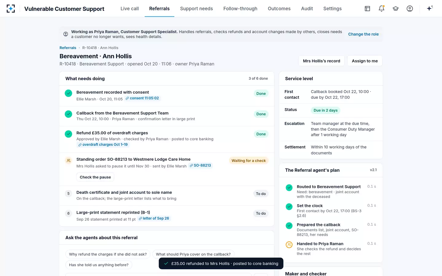The width and height of the screenshot is (442, 276).
Task: Click green check beside Callback from Bereavement
Action: point(68,114)
